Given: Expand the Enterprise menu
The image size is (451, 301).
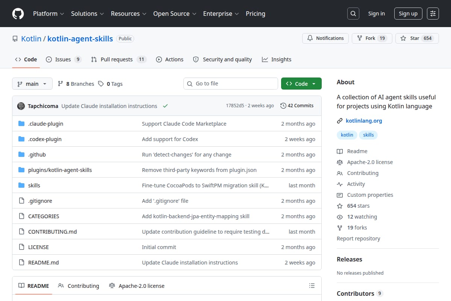Looking at the screenshot, I should click(221, 14).
